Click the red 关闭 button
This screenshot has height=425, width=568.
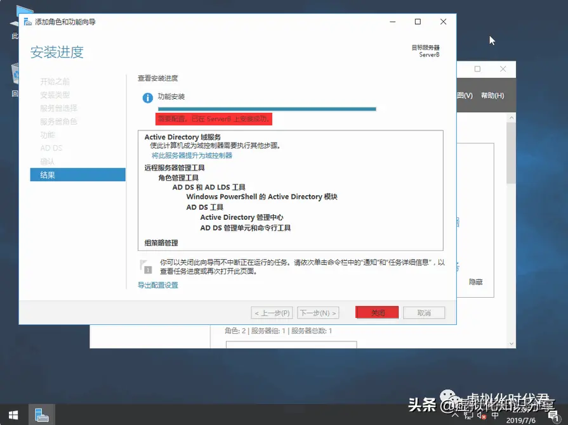377,312
